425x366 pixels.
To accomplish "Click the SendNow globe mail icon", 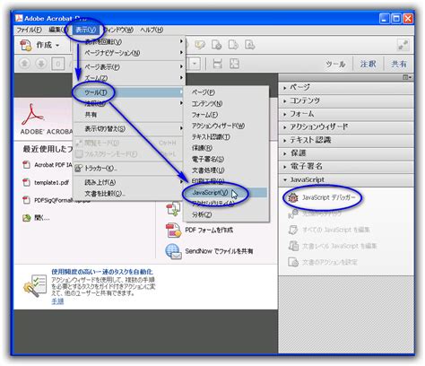I will point(173,251).
